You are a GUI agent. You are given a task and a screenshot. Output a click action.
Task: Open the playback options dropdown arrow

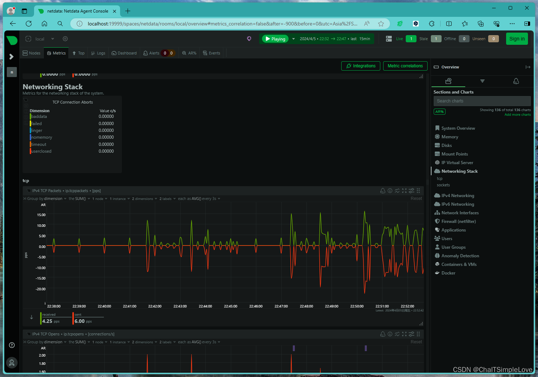[294, 39]
